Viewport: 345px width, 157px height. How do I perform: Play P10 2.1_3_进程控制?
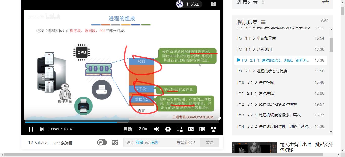point(281,82)
